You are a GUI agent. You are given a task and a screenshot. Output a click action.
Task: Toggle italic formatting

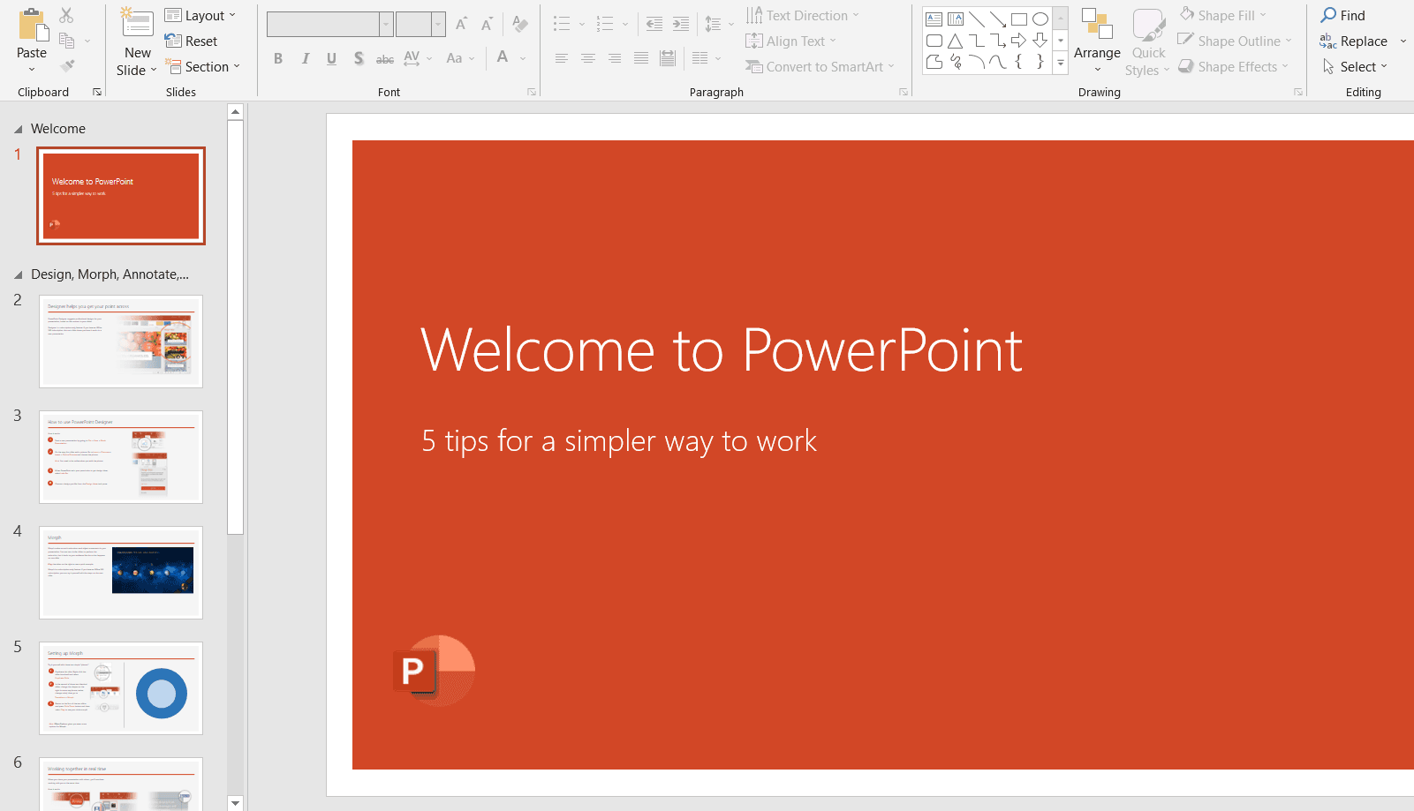click(304, 58)
